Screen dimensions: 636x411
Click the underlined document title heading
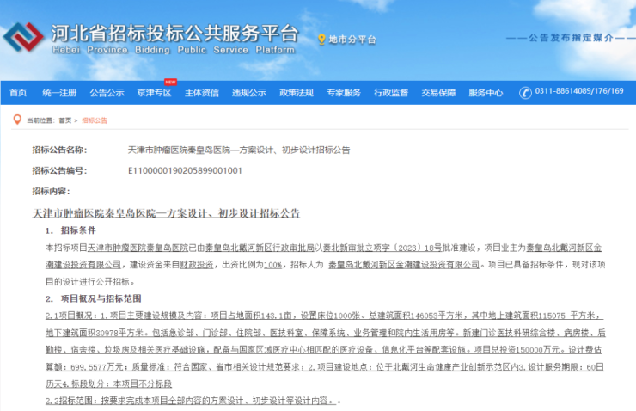click(x=166, y=213)
